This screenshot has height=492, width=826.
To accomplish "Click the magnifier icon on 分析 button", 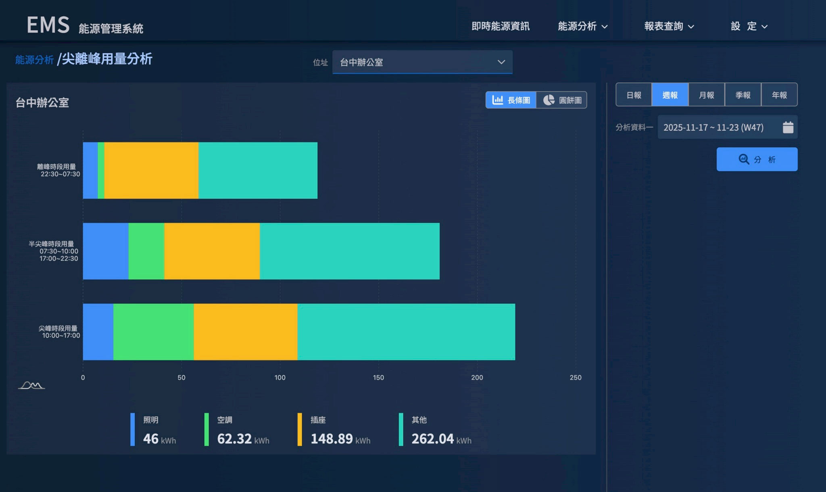I will (744, 159).
